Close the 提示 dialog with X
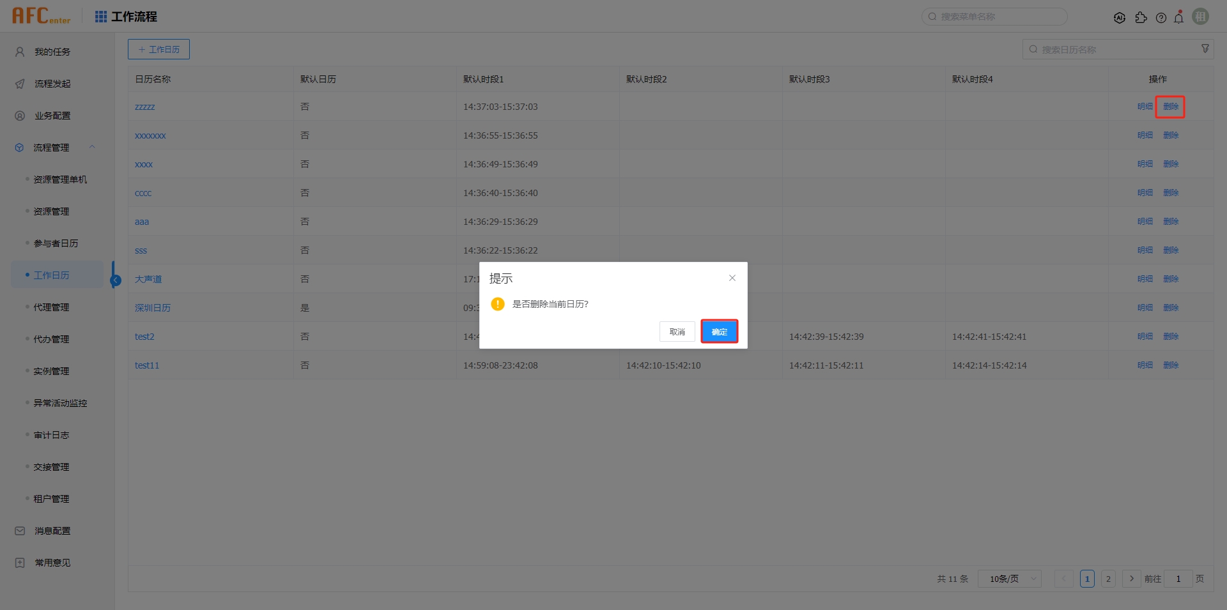Viewport: 1227px width, 610px height. [732, 278]
